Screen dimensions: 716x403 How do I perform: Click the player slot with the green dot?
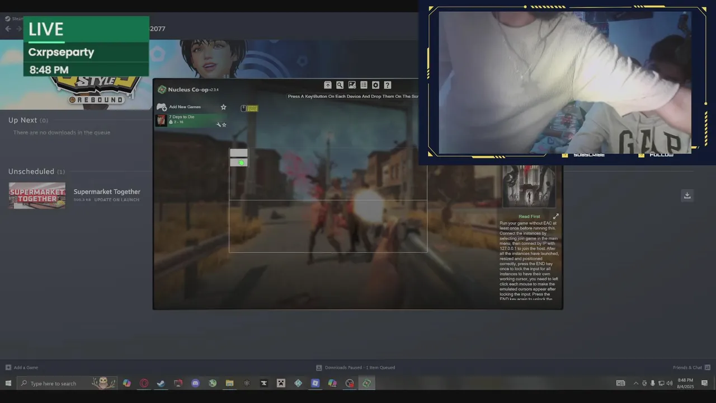239,162
